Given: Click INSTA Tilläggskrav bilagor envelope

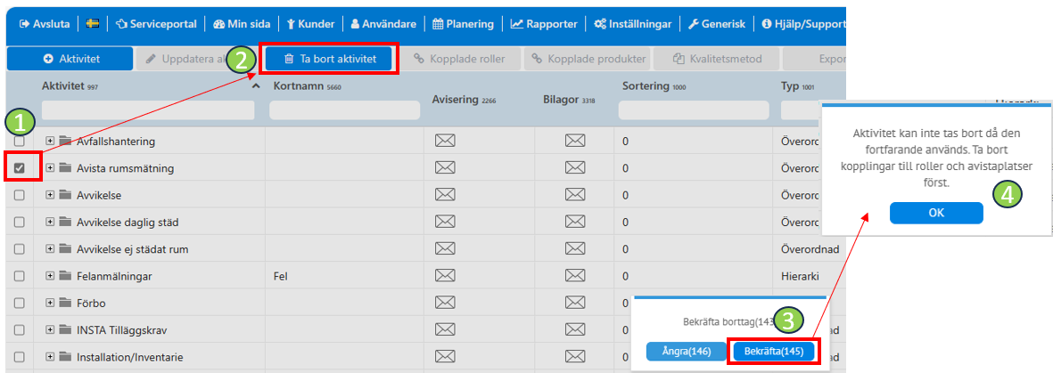Looking at the screenshot, I should (x=574, y=329).
